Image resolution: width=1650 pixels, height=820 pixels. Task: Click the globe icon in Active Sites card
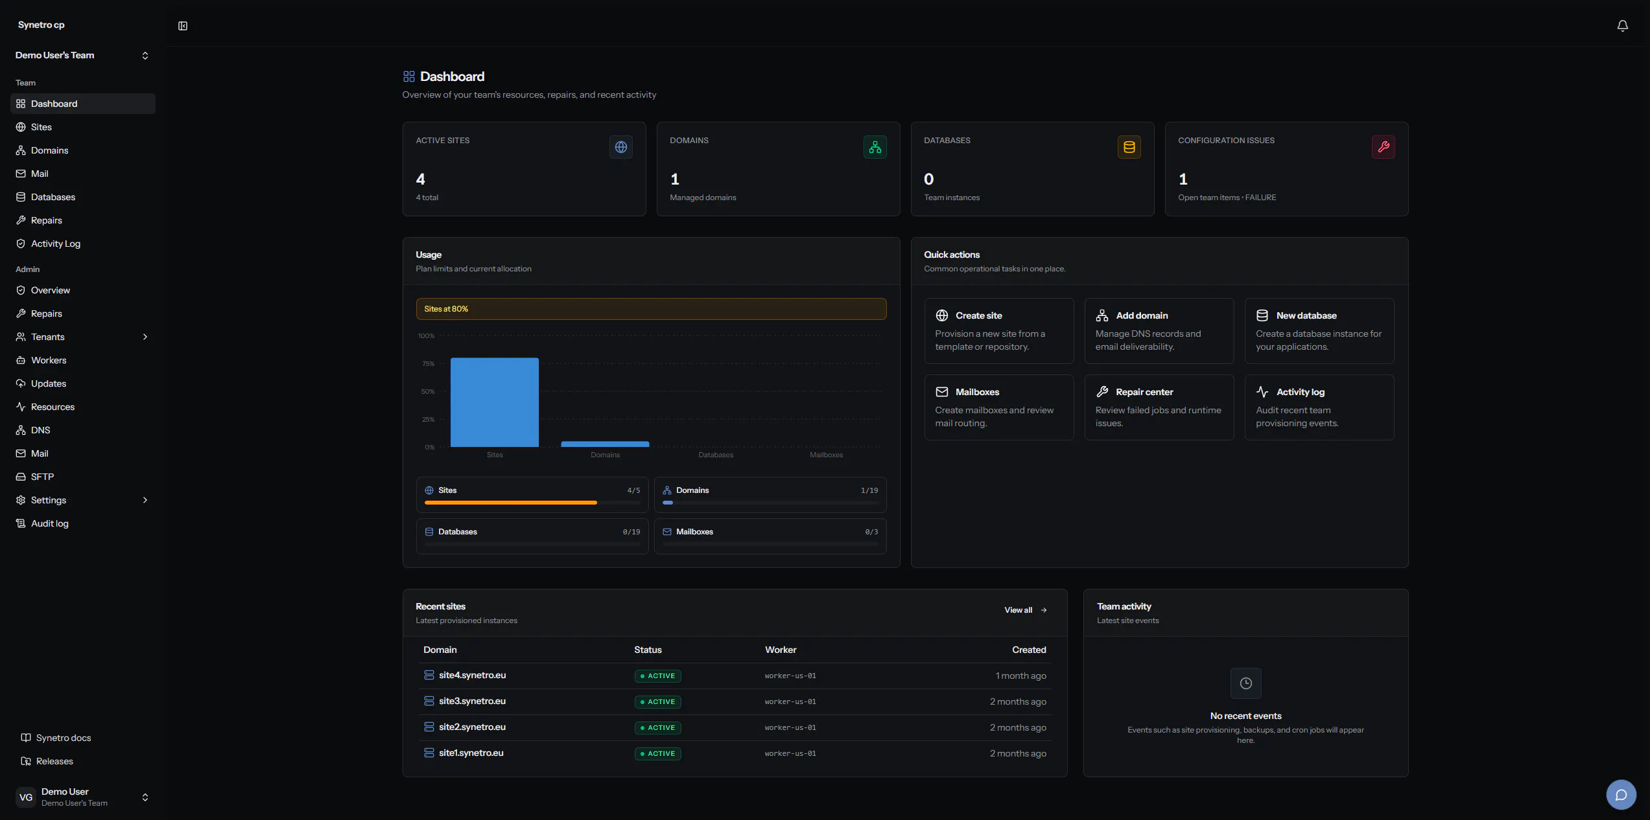pyautogui.click(x=621, y=147)
